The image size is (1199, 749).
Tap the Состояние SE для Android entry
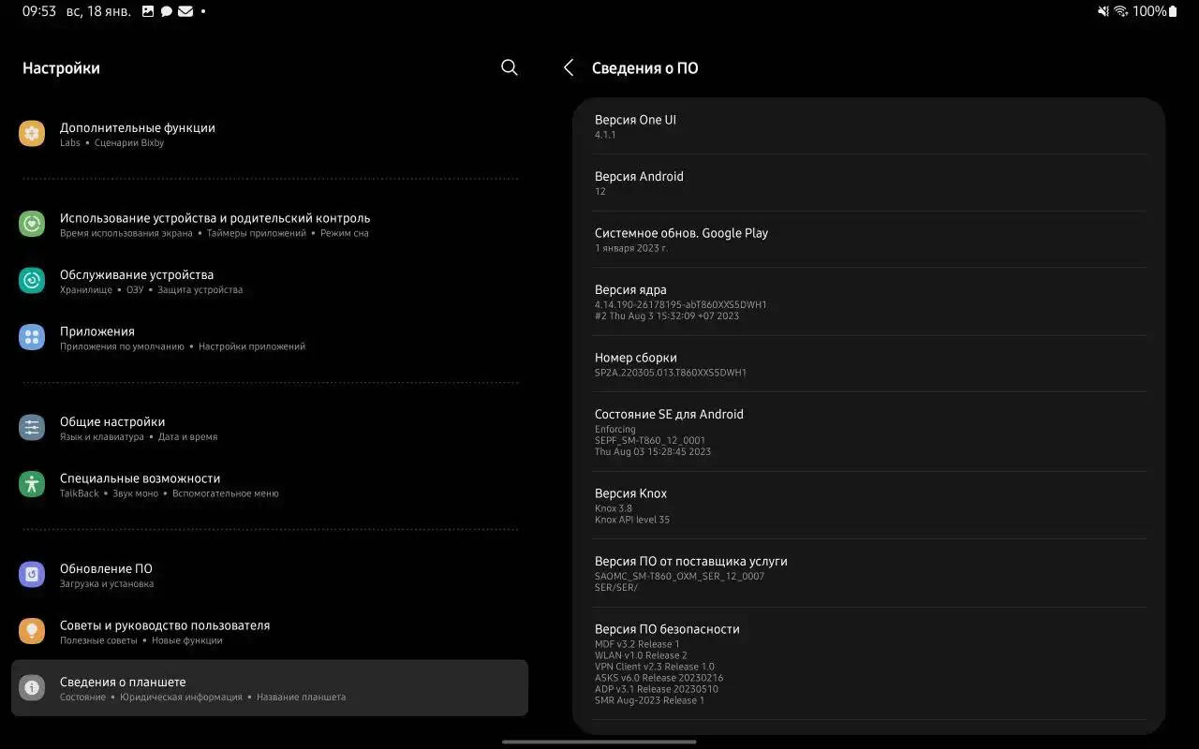coord(868,432)
